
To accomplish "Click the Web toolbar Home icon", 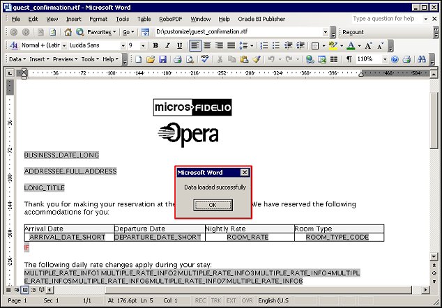I will tap(68, 32).
